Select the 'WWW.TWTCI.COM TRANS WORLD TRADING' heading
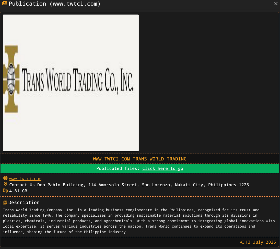This screenshot has height=249, width=280. pyautogui.click(x=140, y=159)
